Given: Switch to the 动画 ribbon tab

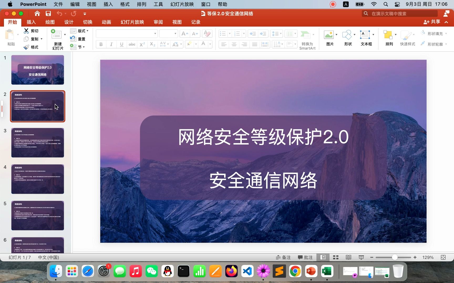Looking at the screenshot, I should pyautogui.click(x=106, y=22).
